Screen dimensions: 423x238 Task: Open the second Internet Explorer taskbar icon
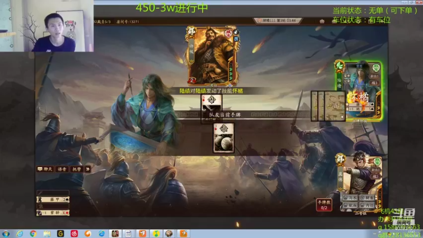(102, 234)
